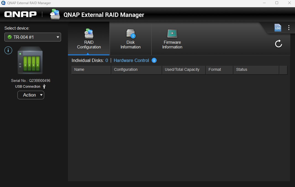The height and width of the screenshot is (187, 295).
Task: View Firmware Information
Action: pos(172,39)
